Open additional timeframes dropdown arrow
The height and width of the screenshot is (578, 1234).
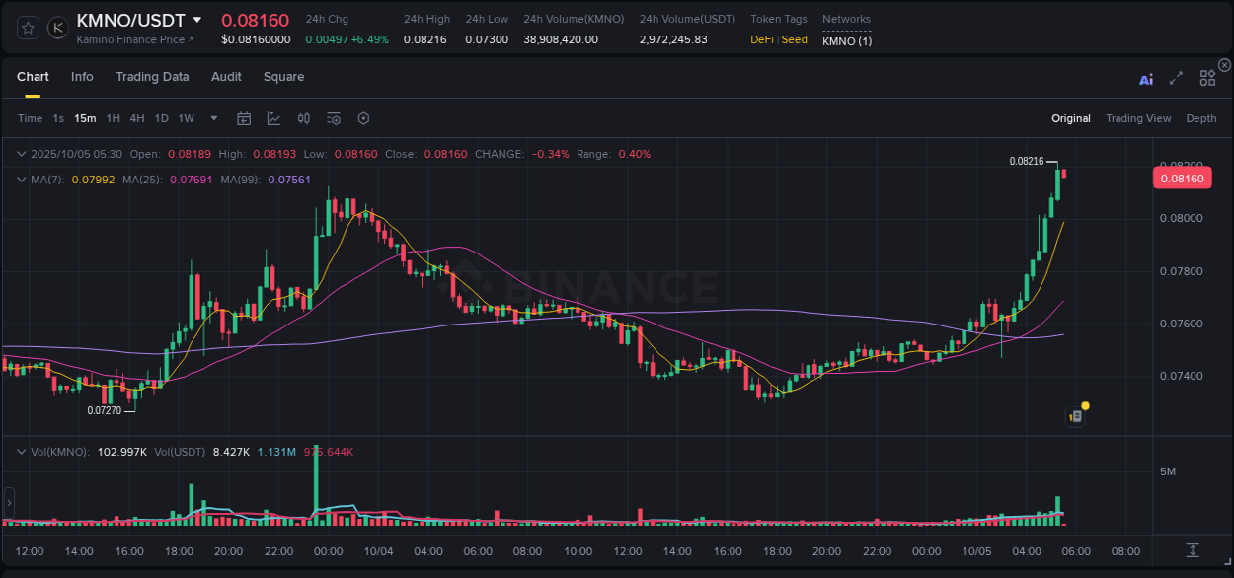[212, 118]
